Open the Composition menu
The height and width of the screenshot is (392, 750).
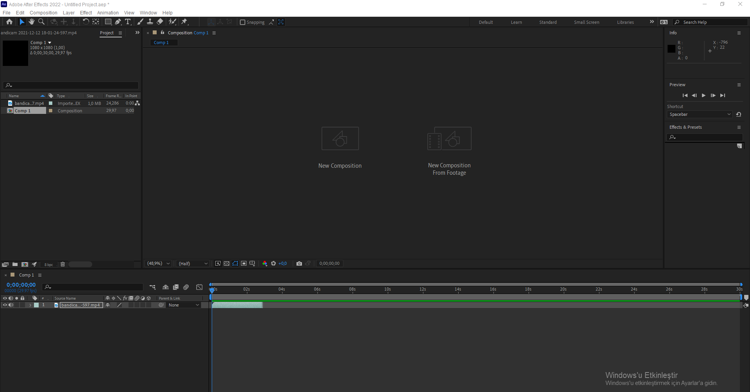[x=43, y=13]
